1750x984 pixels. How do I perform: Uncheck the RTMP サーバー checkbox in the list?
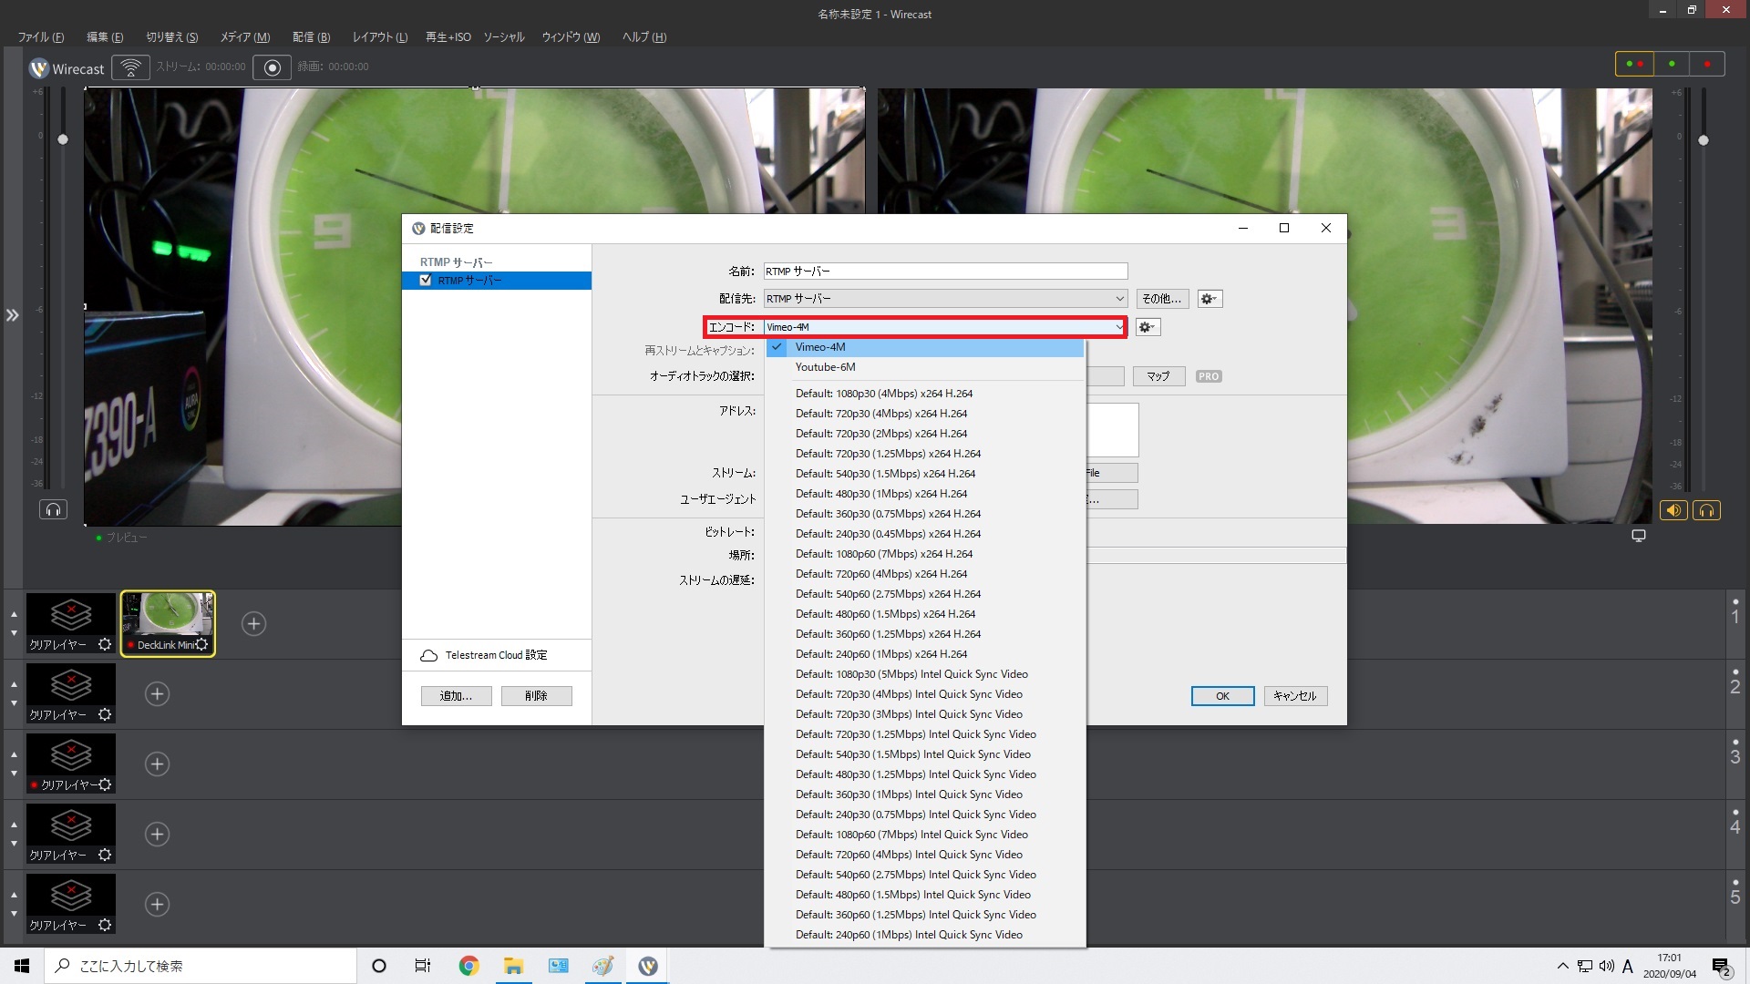tap(426, 280)
